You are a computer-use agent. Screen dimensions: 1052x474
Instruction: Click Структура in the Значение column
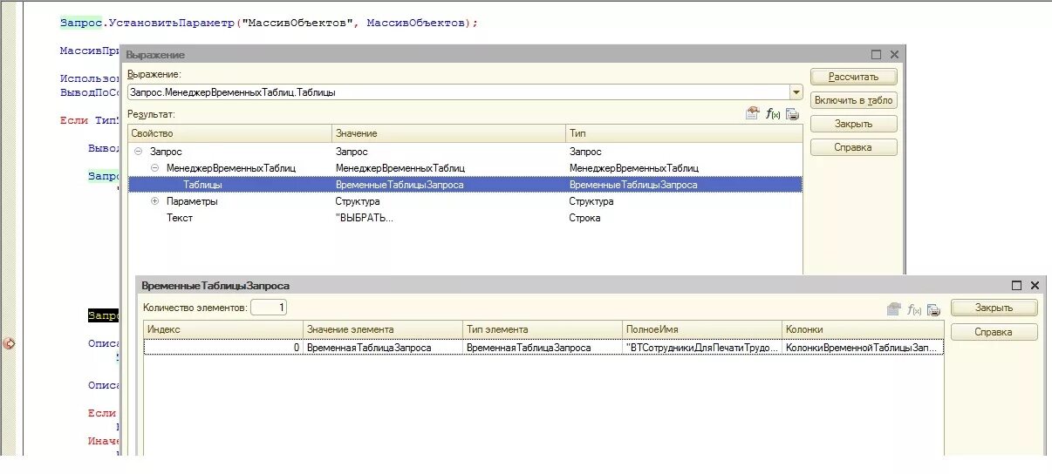coord(358,201)
